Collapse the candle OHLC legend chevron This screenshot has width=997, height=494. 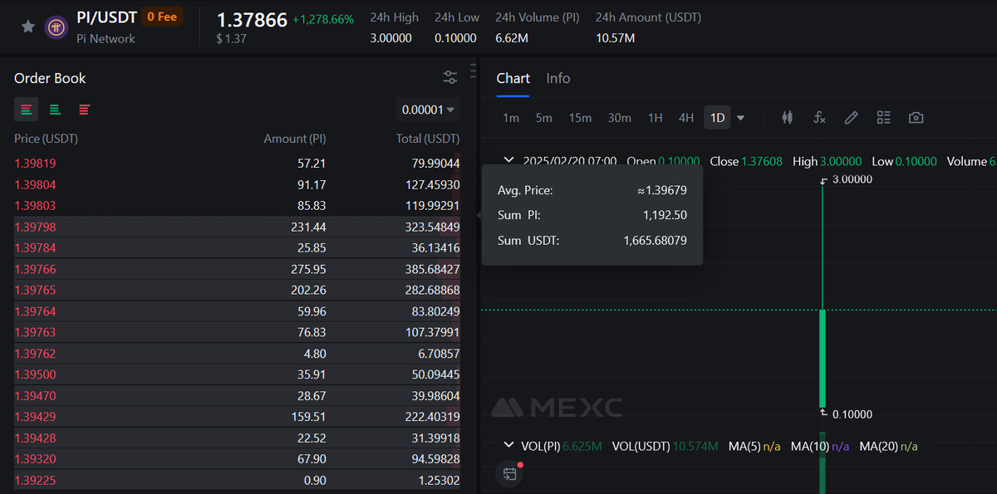509,160
